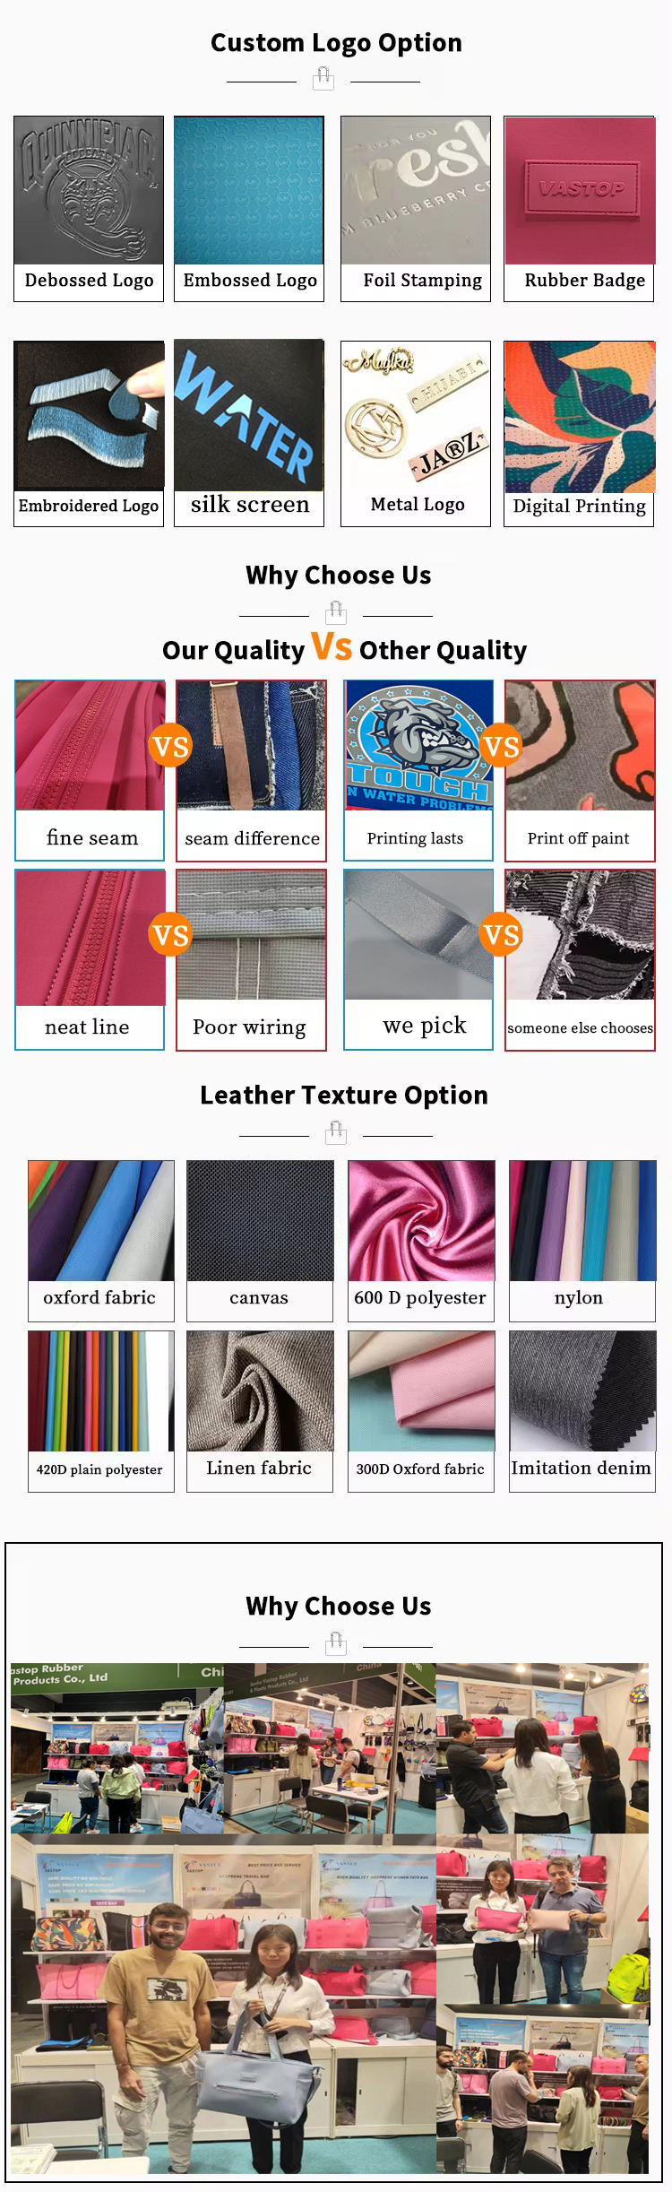The width and height of the screenshot is (672, 2192).
Task: Click the silk screen WATER image
Action: [x=249, y=415]
